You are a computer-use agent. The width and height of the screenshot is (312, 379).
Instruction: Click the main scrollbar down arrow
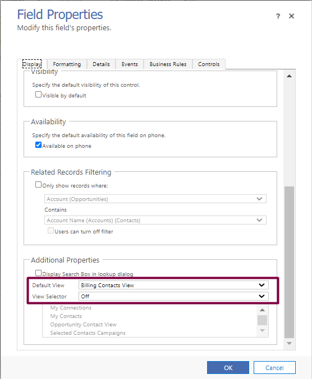289,343
